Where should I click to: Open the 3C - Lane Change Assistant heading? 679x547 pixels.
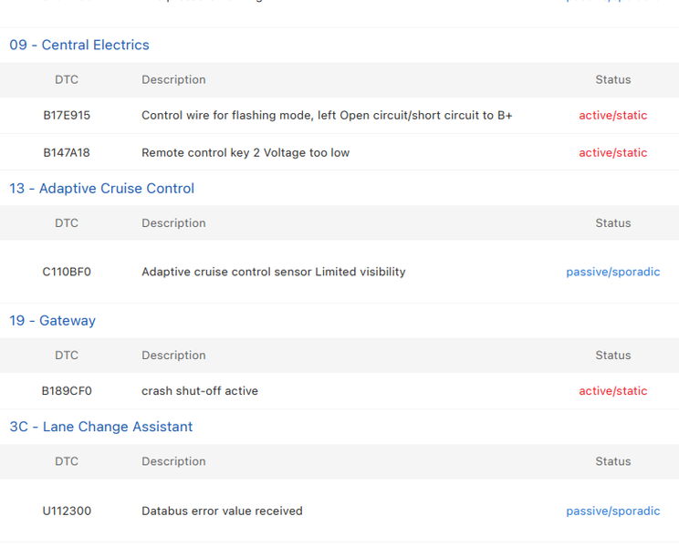coord(101,427)
